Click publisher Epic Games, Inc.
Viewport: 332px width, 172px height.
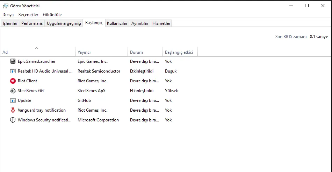93,61
